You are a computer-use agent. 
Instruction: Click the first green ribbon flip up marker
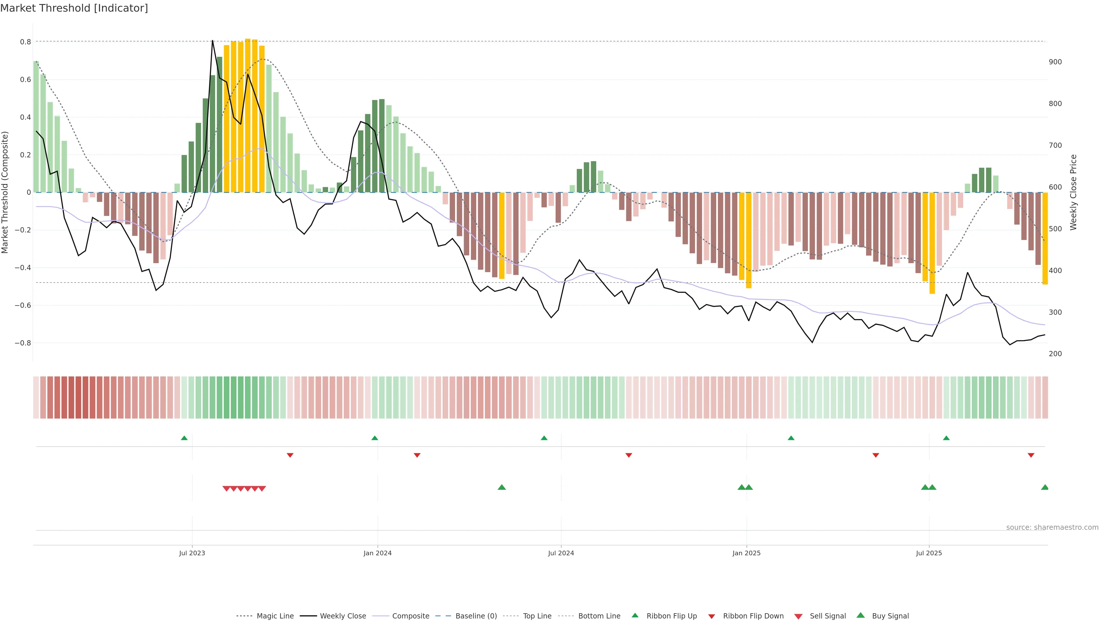(x=184, y=438)
